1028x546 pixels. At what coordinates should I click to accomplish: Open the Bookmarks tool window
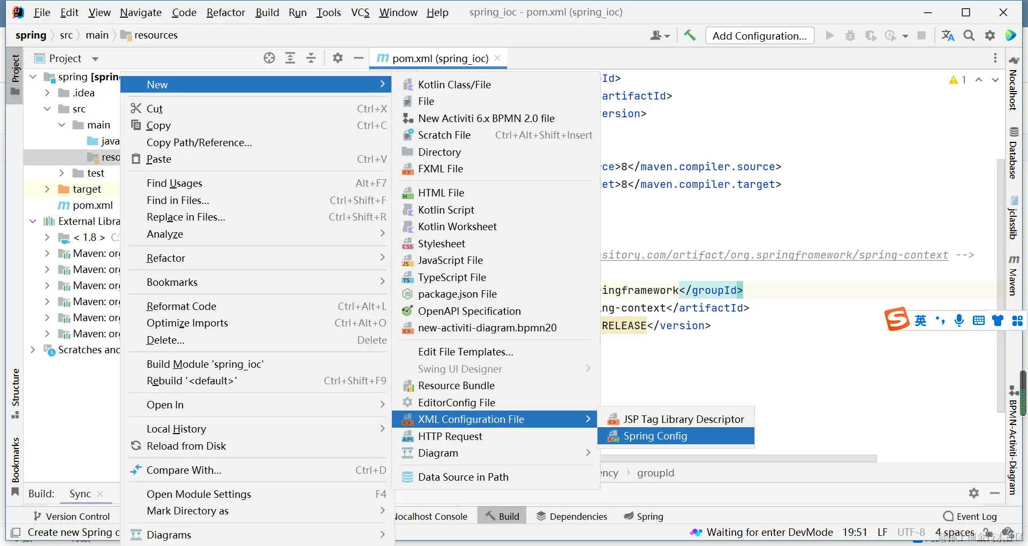coord(16,467)
